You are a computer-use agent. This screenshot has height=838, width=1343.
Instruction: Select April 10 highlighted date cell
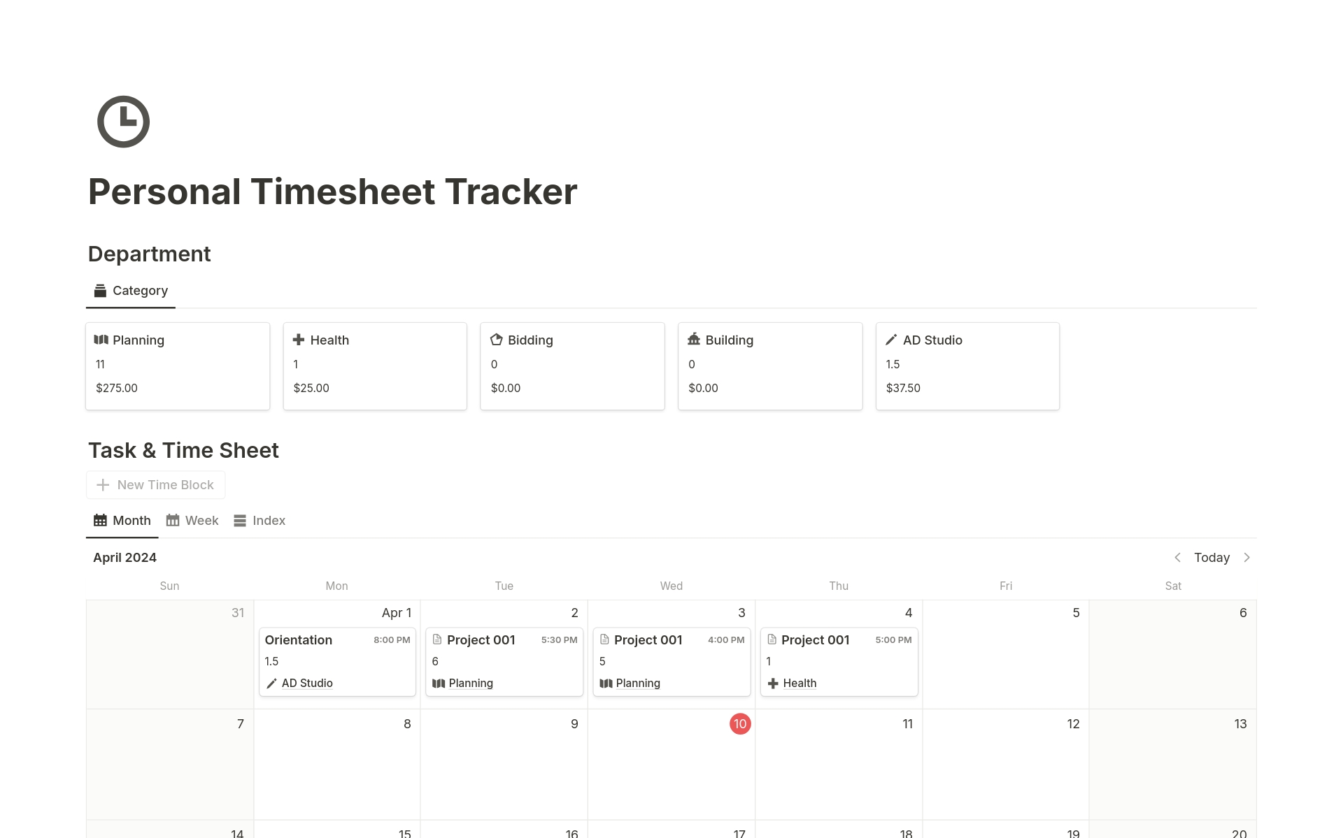point(740,723)
